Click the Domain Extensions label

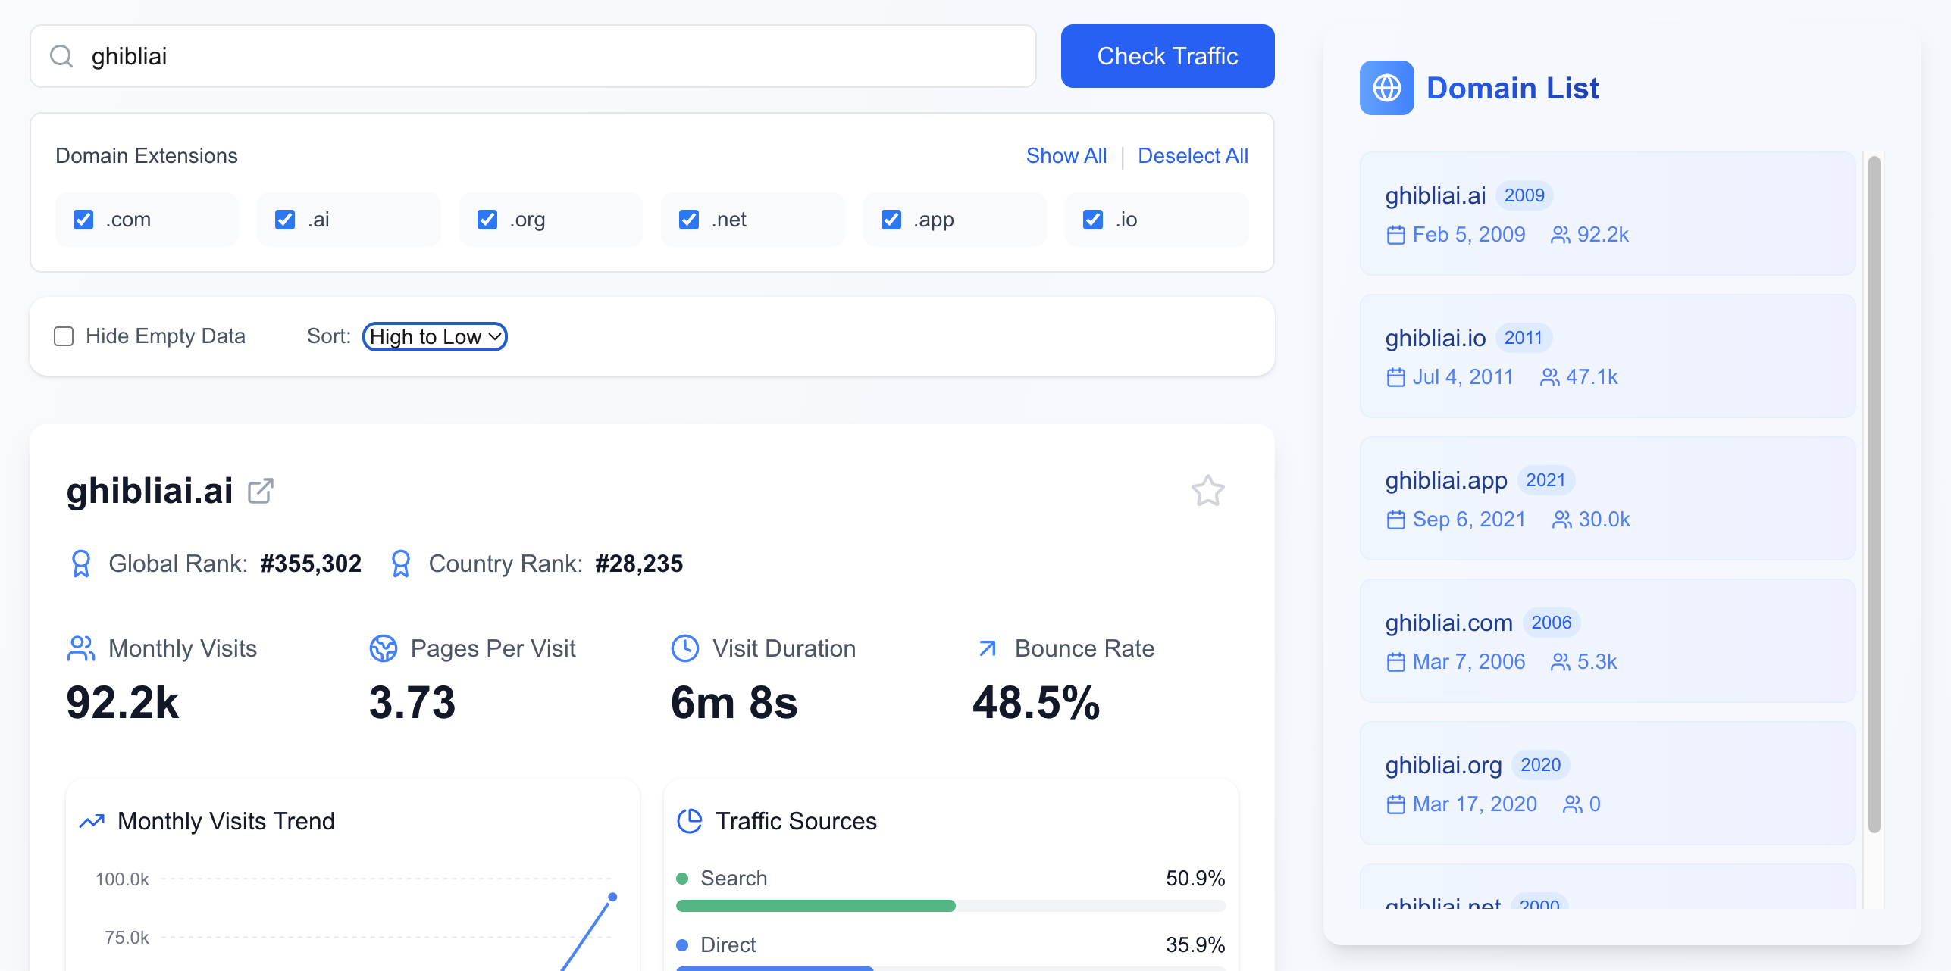146,156
